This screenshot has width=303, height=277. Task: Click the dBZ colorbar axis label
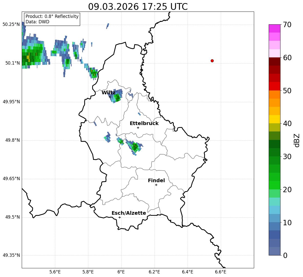297,140
